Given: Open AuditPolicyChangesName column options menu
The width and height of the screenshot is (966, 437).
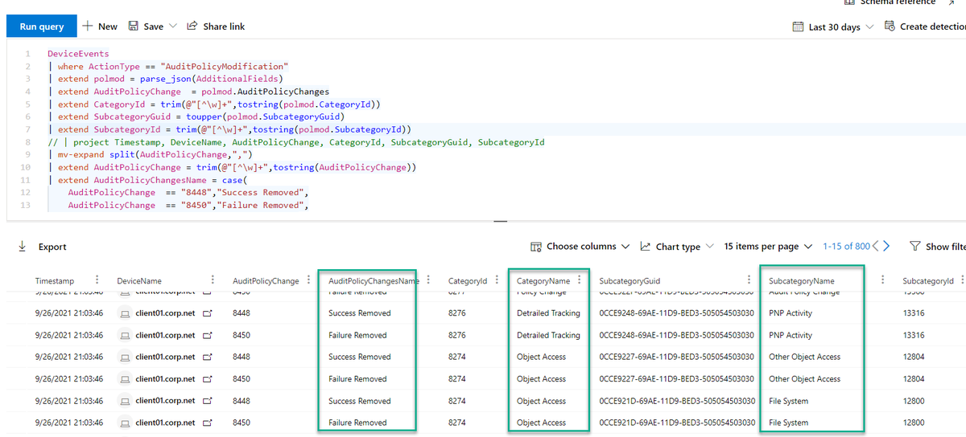Looking at the screenshot, I should [x=427, y=280].
